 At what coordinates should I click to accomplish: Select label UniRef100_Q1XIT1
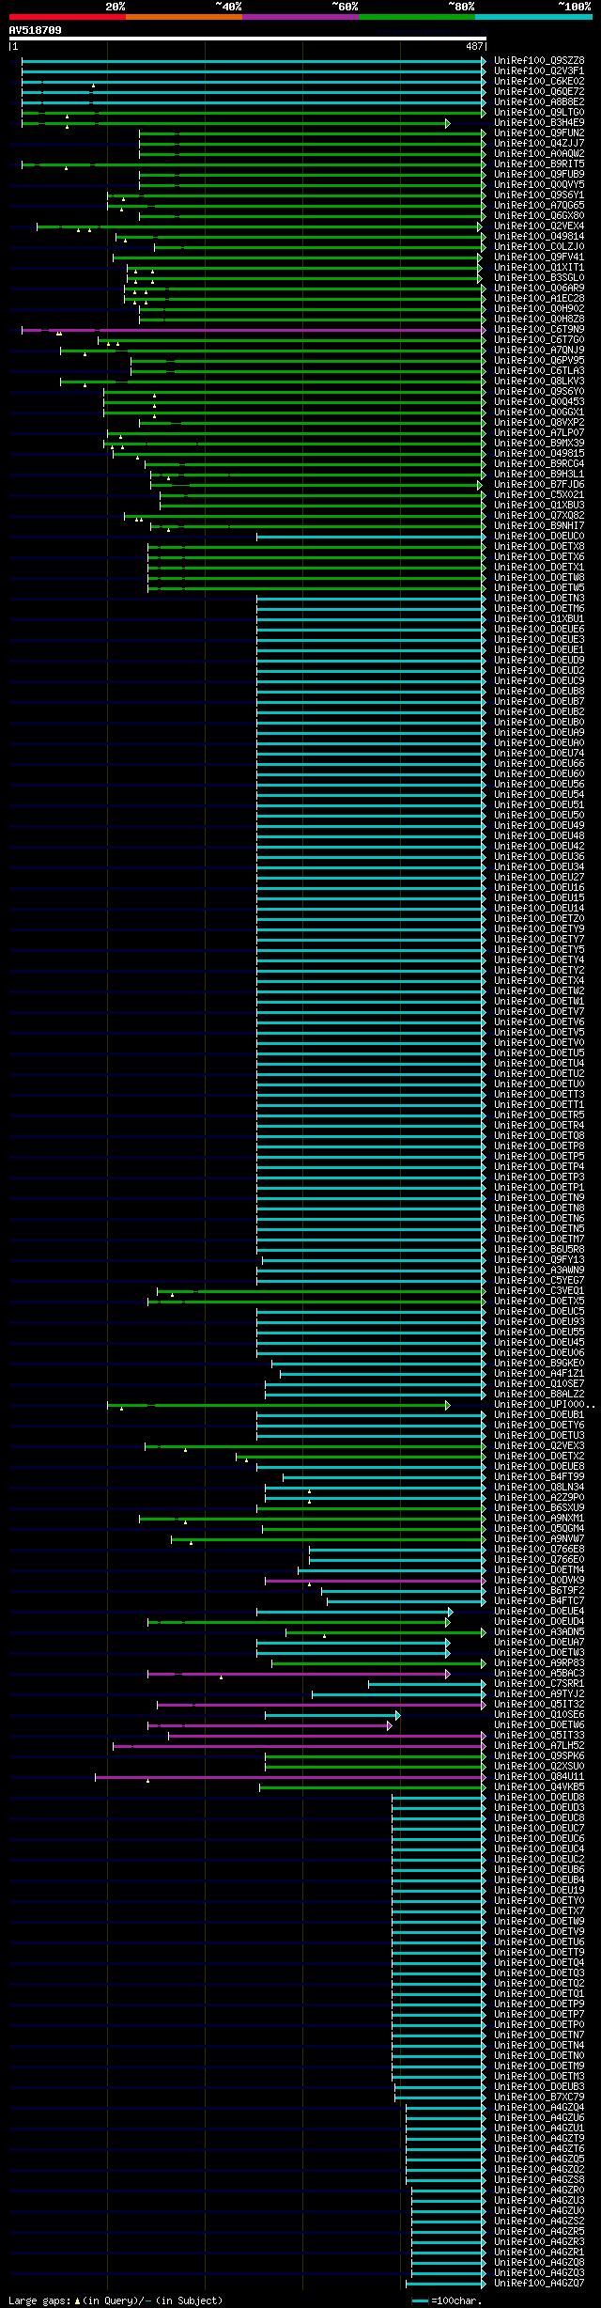(539, 268)
